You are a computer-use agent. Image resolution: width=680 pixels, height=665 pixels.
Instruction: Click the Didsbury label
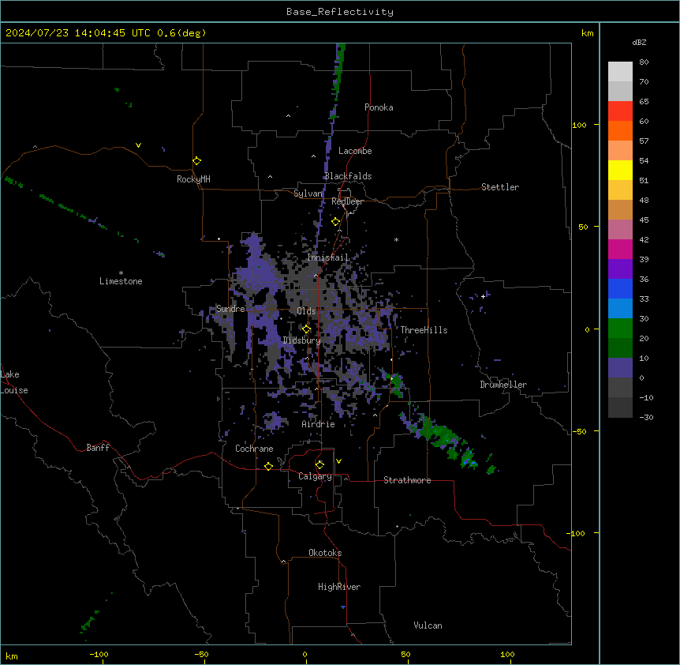point(302,340)
